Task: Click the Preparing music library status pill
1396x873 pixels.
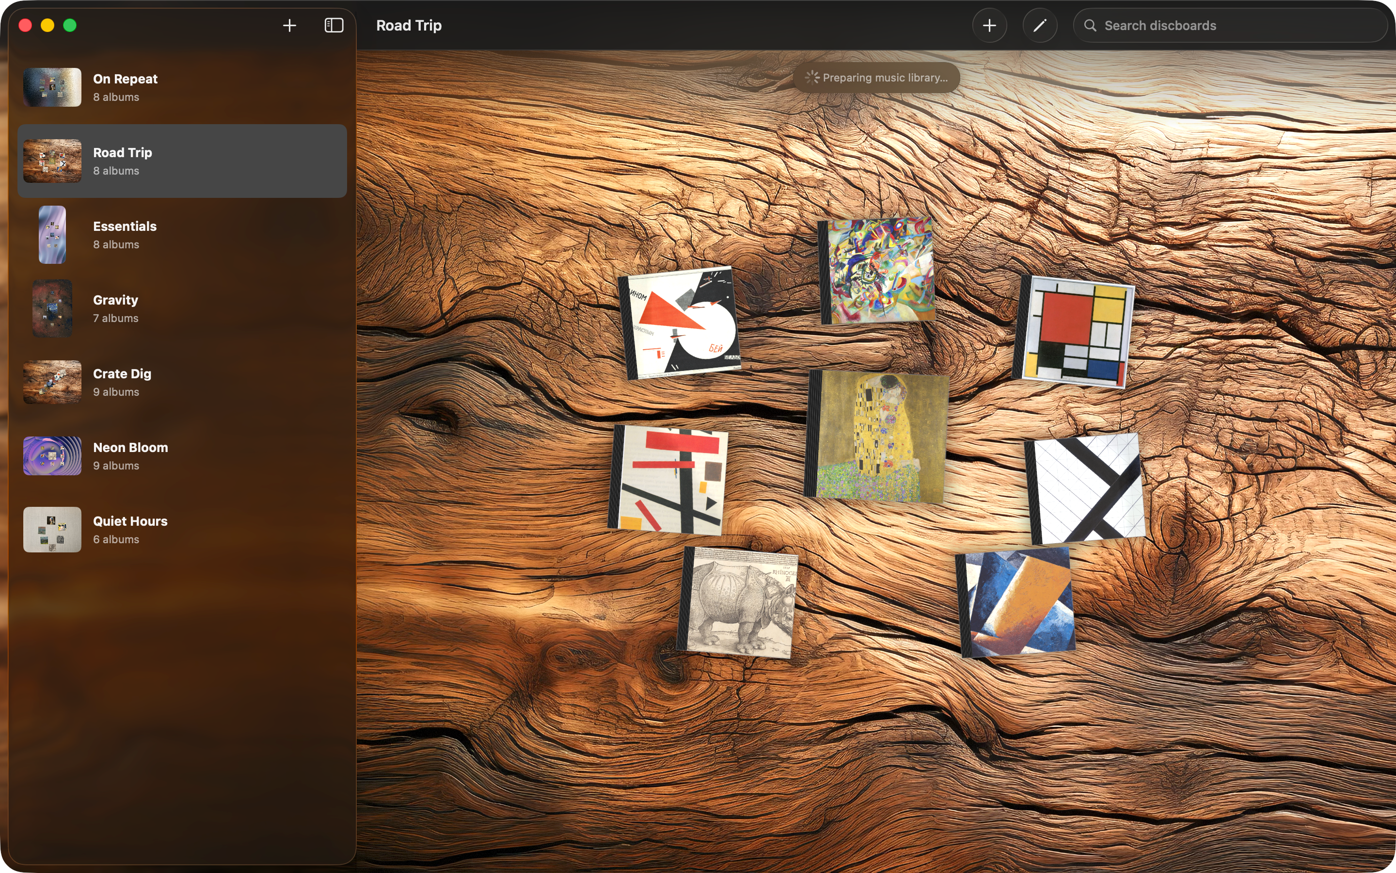Action: 876,78
